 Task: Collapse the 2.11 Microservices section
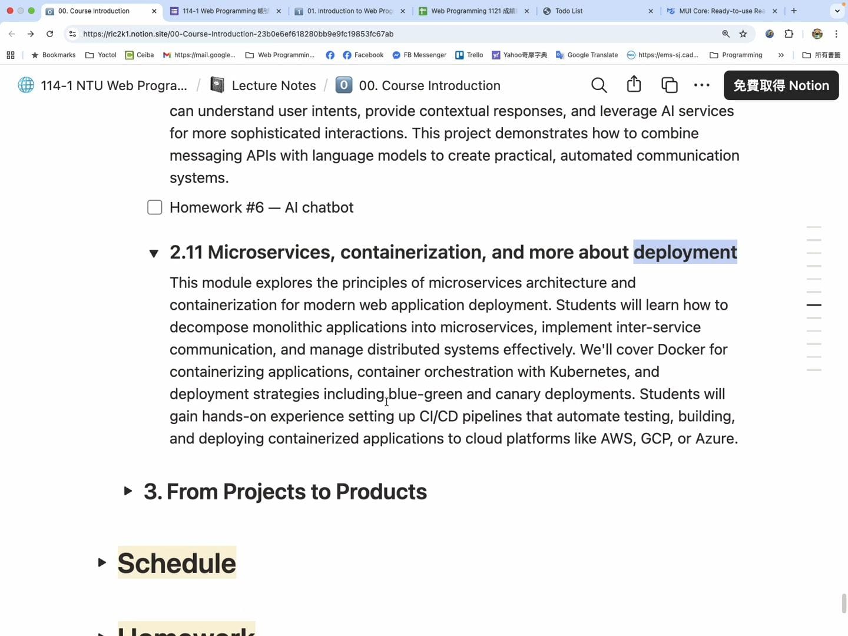[154, 253]
